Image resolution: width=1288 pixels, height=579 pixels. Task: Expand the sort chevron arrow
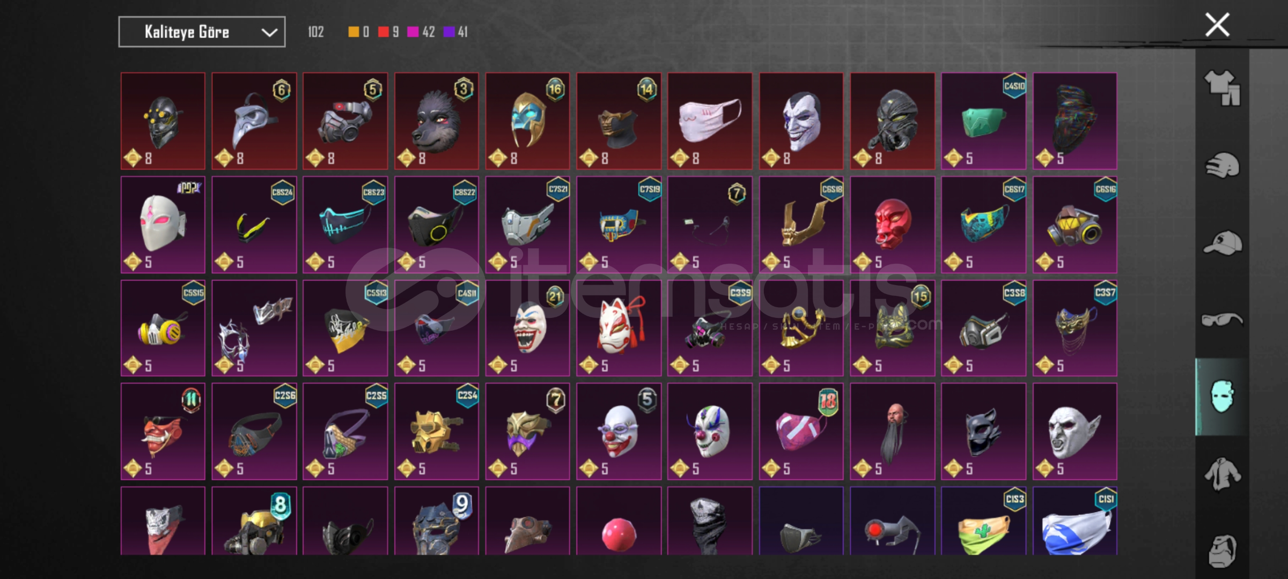click(269, 33)
